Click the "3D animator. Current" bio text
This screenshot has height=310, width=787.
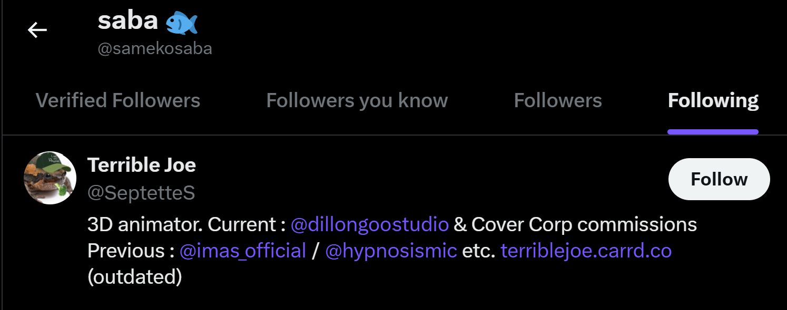(x=182, y=224)
